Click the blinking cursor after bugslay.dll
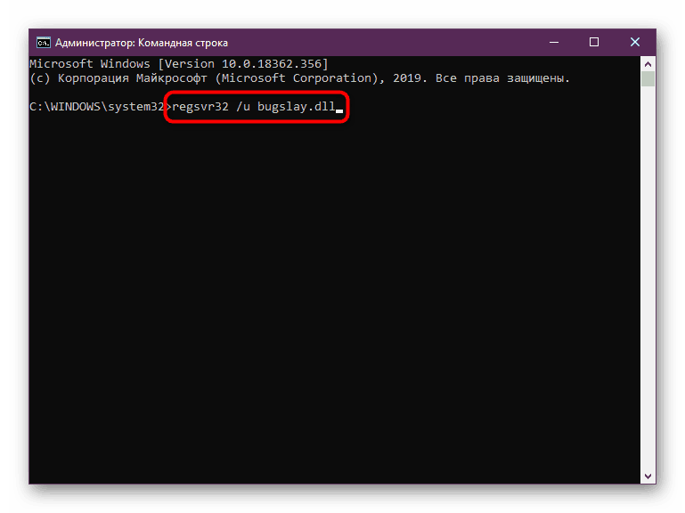Image resolution: width=685 pixels, height=513 pixels. (x=339, y=110)
